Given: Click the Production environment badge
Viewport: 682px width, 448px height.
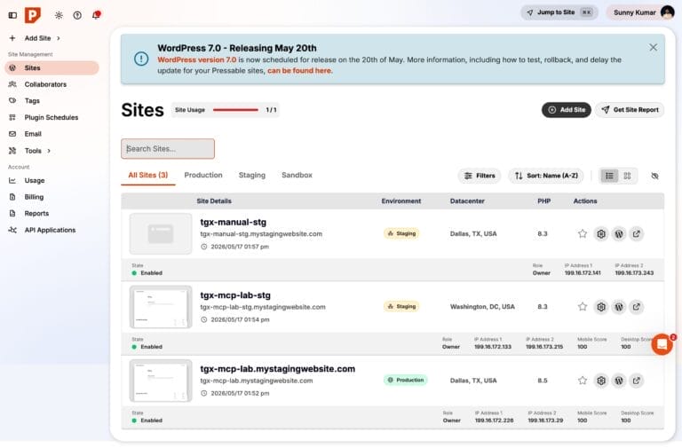Looking at the screenshot, I should coord(405,380).
